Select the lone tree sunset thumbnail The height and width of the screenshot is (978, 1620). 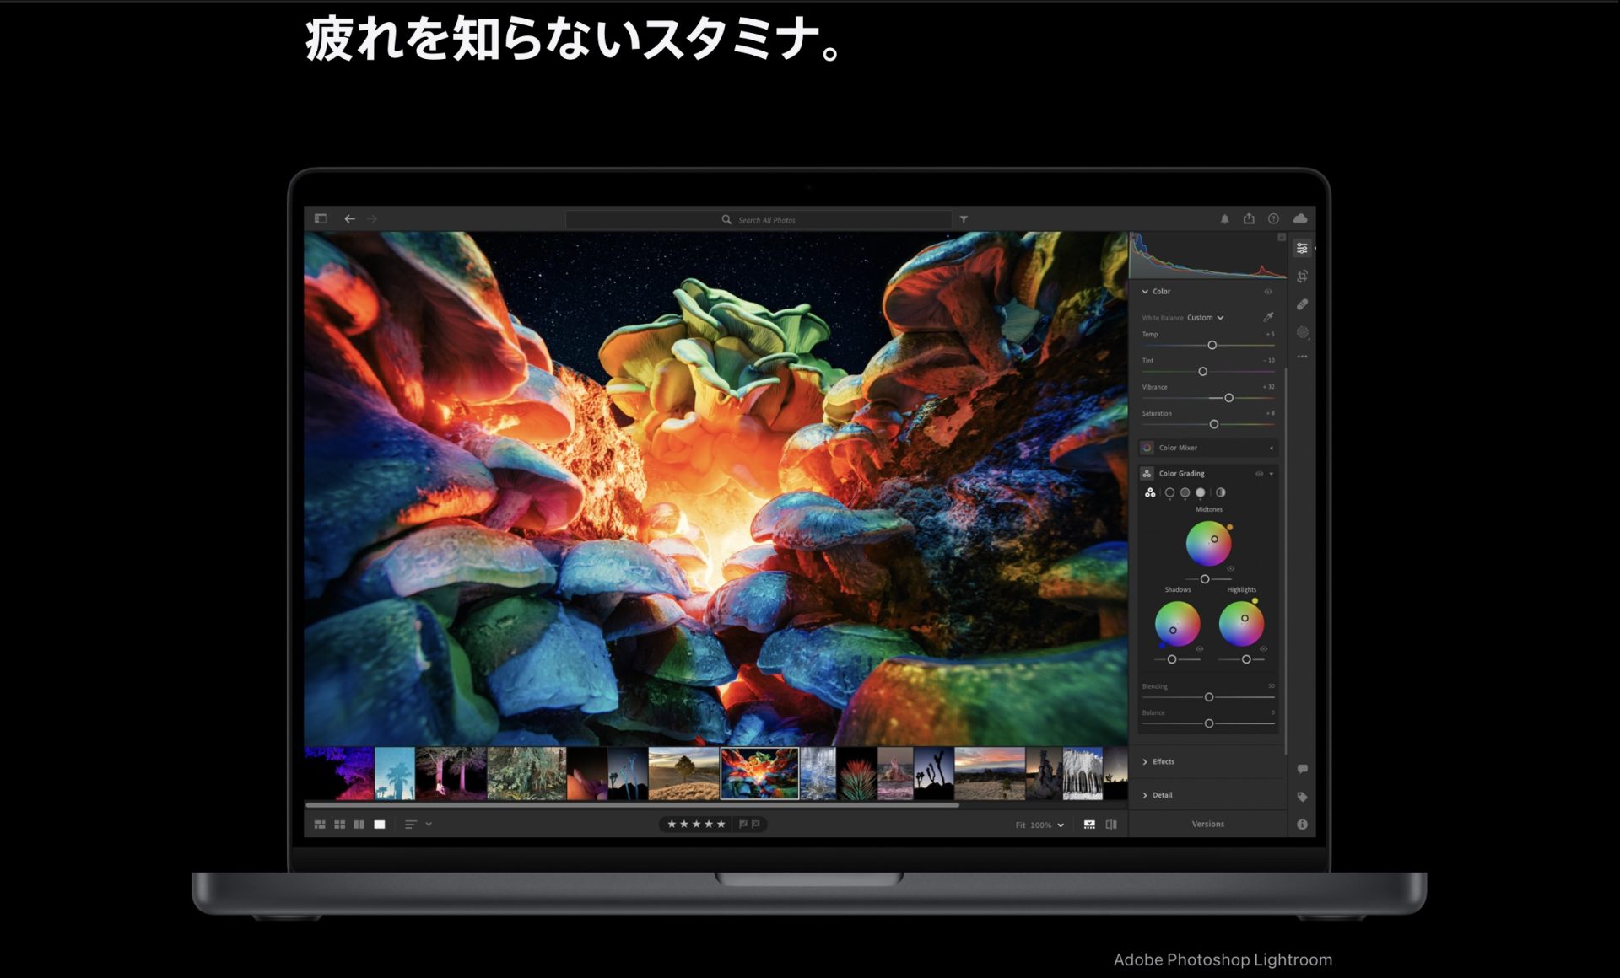coord(683,773)
